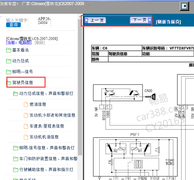
Task: Select 动力总成信息、声音和警报灯 tree label
Action: pyautogui.click(x=46, y=93)
